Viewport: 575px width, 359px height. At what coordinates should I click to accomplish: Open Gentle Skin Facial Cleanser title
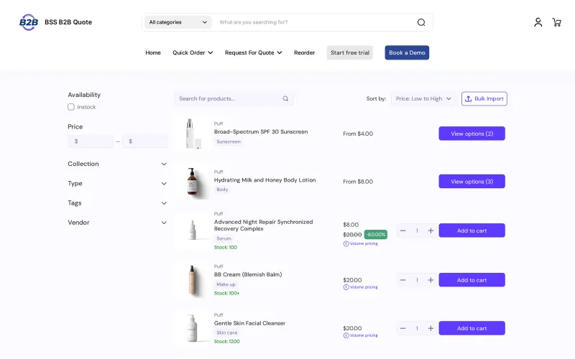coord(249,324)
